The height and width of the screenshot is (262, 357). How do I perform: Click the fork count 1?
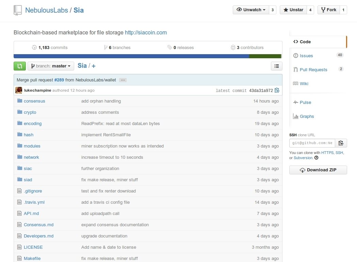coord(343,10)
